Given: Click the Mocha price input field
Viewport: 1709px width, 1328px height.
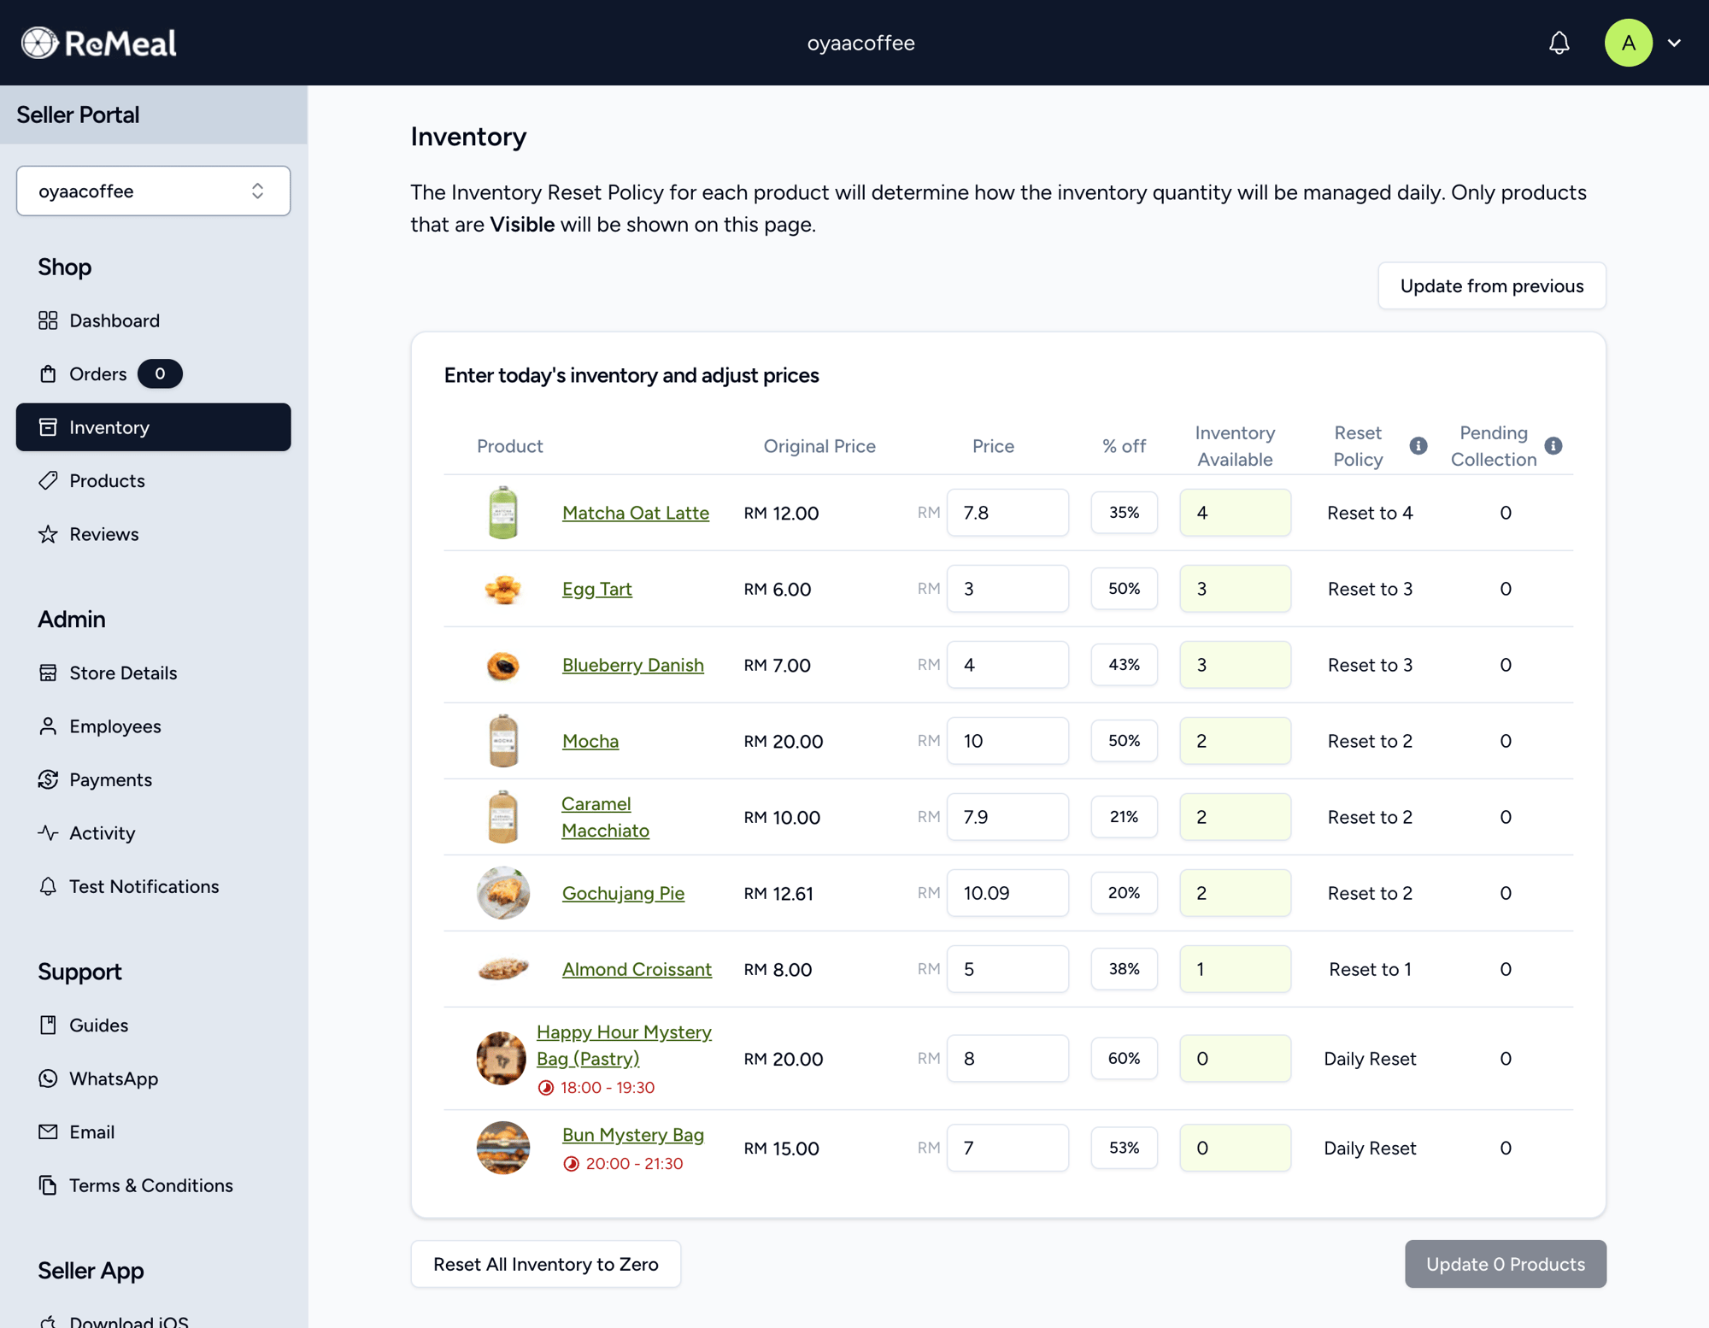Looking at the screenshot, I should [x=1007, y=741].
